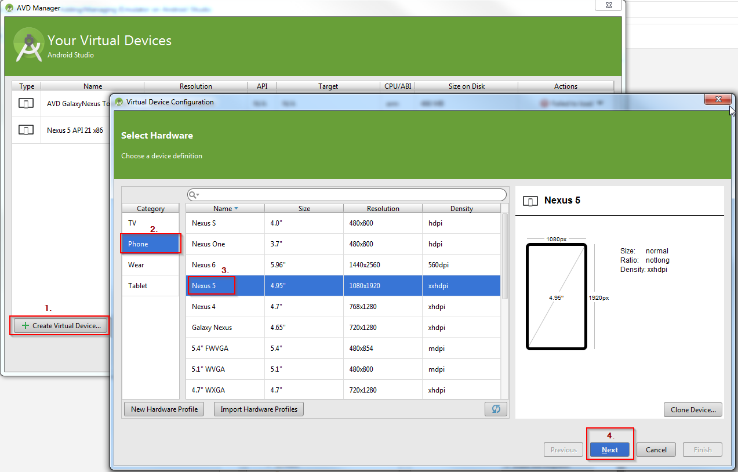Click the 5.96" size cell
This screenshot has width=738, height=472.
304,265
